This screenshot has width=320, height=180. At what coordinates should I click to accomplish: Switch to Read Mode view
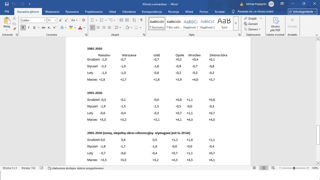point(254,168)
